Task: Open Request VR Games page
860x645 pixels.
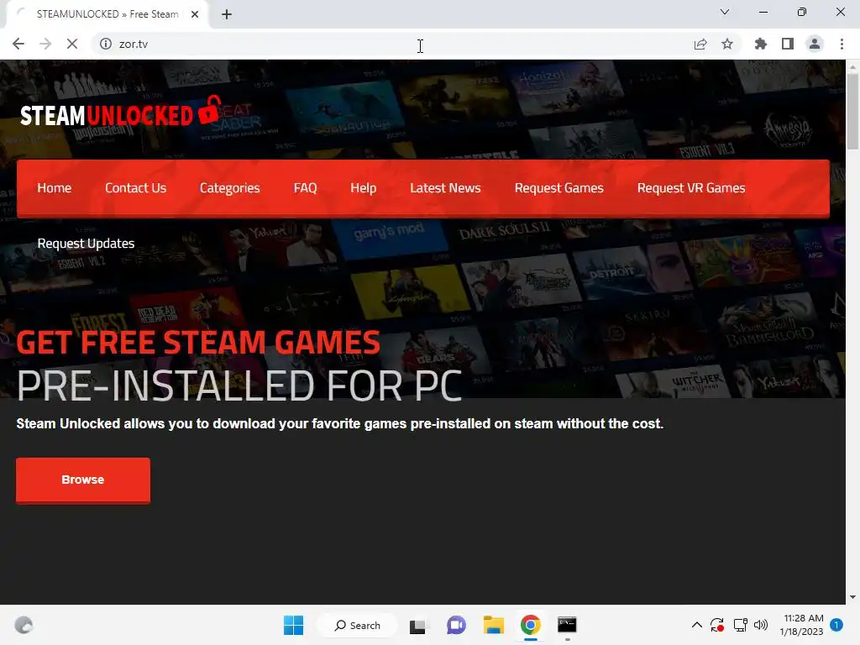Action: [691, 188]
